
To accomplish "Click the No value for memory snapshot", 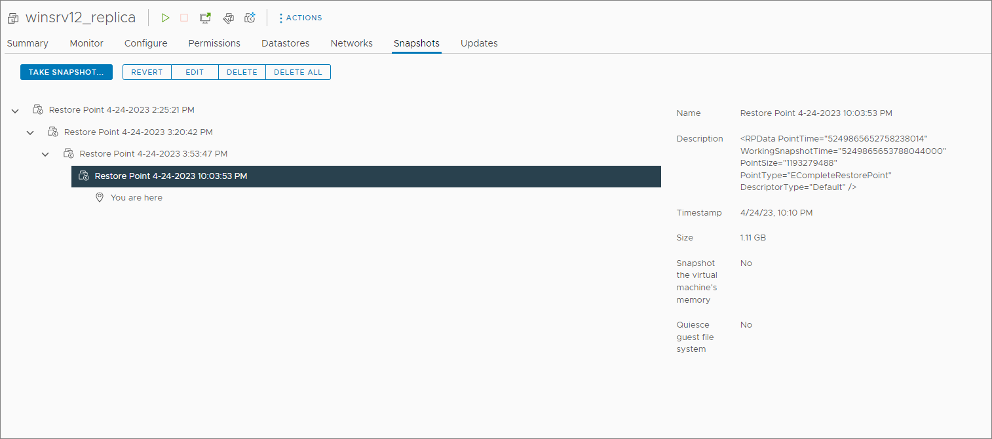I will (x=746, y=263).
